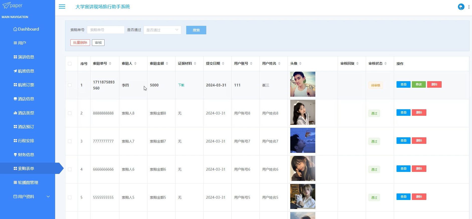Open avatar thumbnail for 用户姓名5
Image resolution: width=472 pixels, height=219 pixels.
click(x=303, y=196)
